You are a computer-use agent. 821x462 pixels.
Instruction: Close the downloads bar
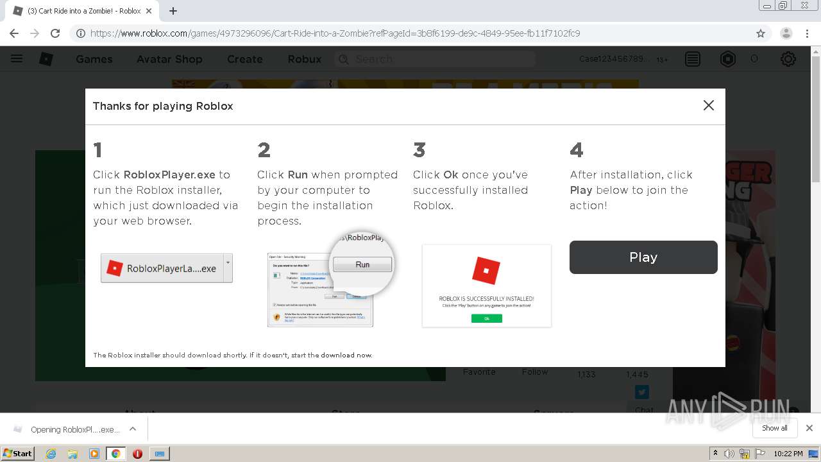[809, 428]
